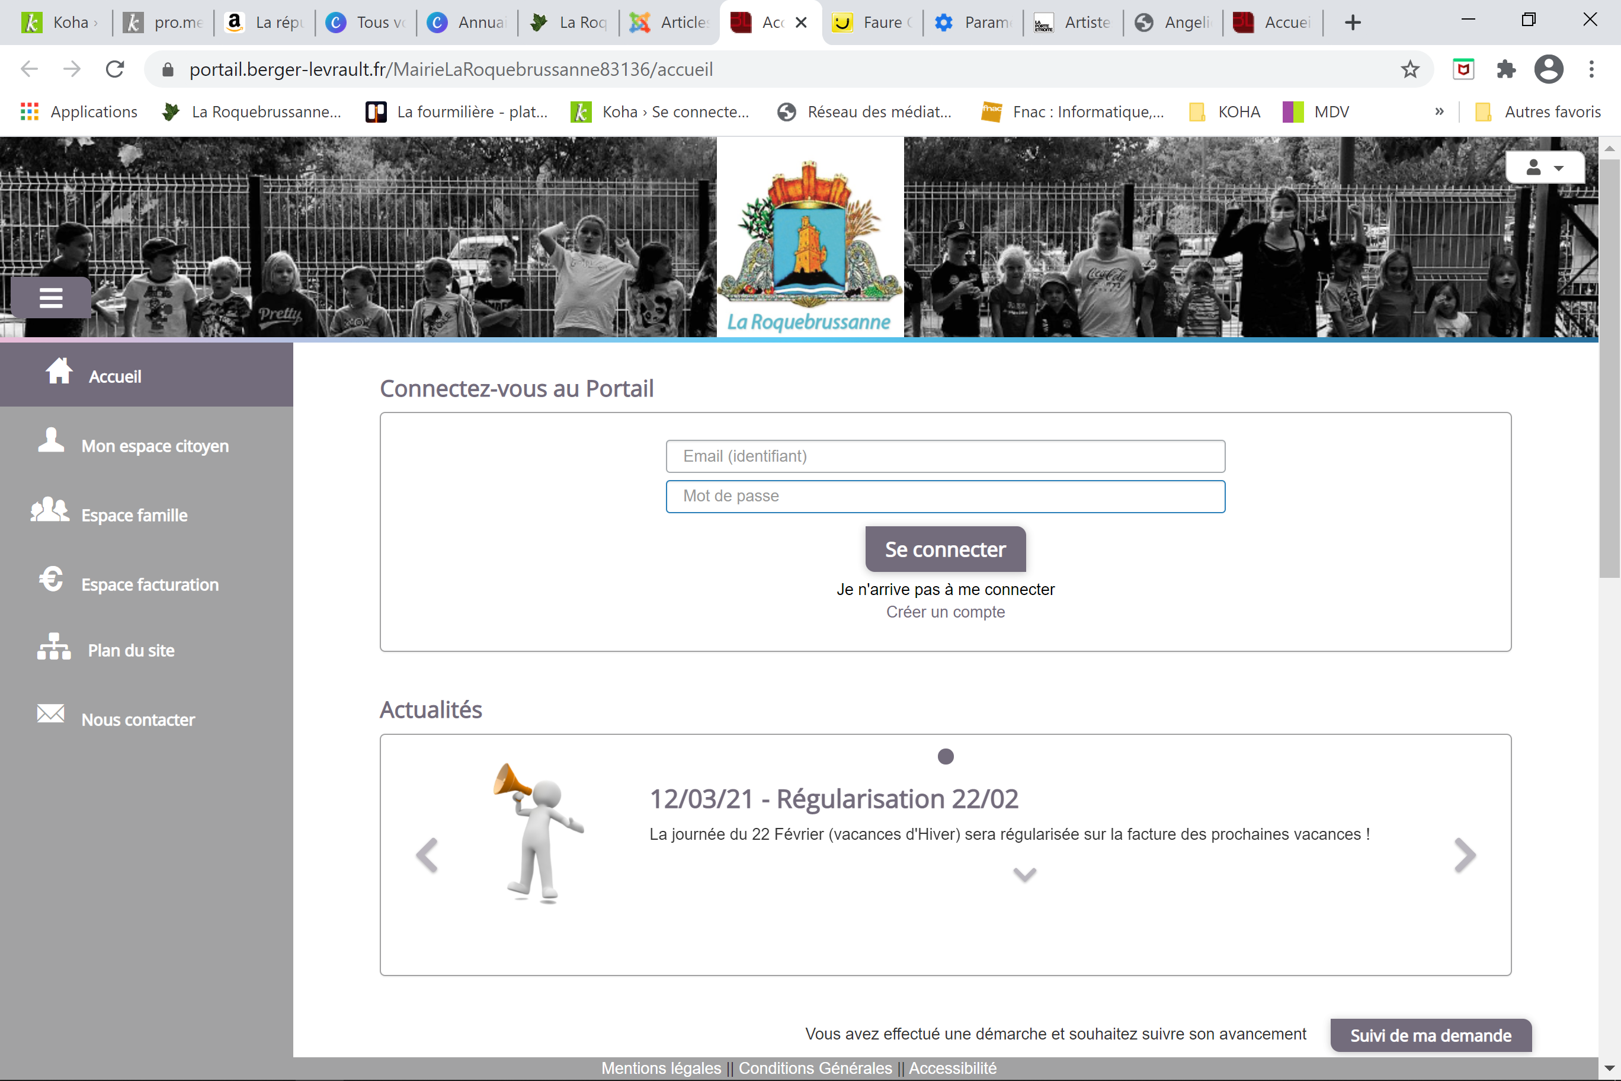Click the Nous contacter envelope icon
This screenshot has height=1081, width=1621.
51,714
